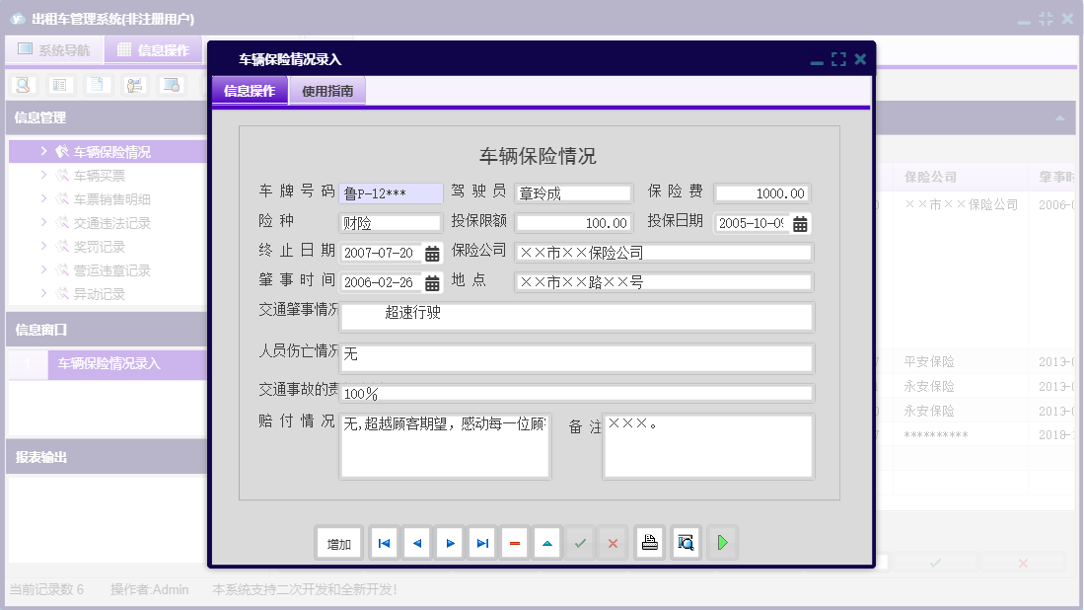Confirm changes with the green check icon
Image resolution: width=1084 pixels, height=610 pixels.
(x=579, y=542)
